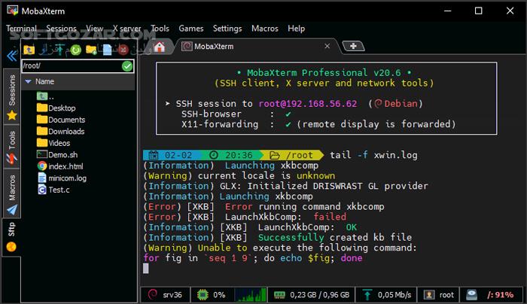Click the 'tail -f xwin.log' command text
The width and height of the screenshot is (527, 304).
click(373, 155)
